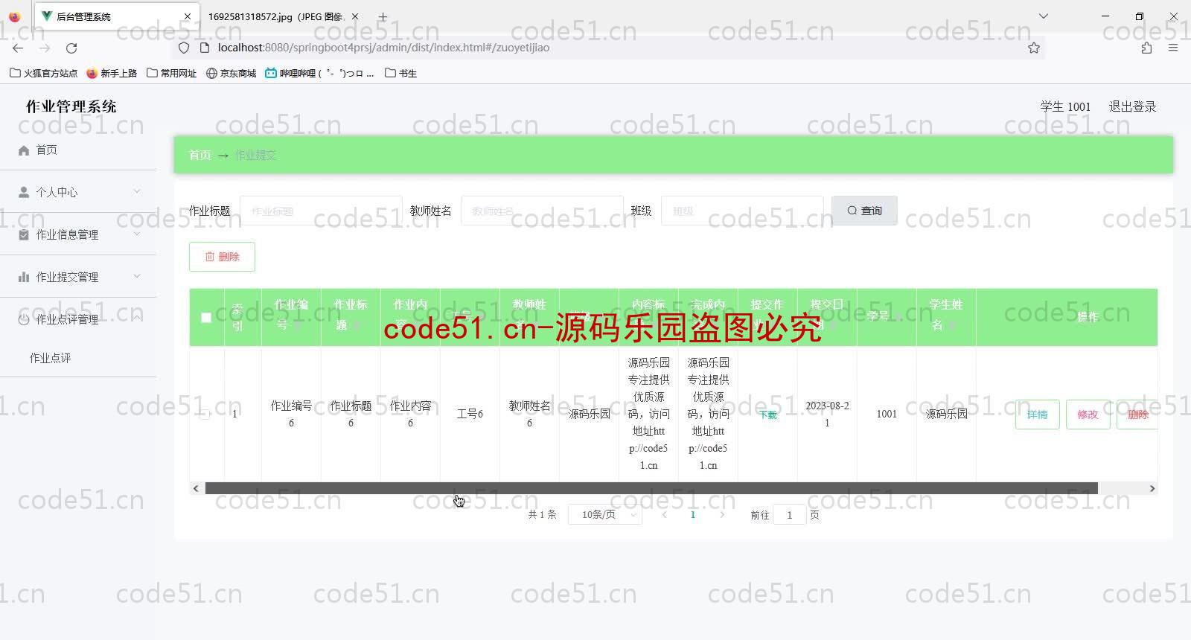Screen dimensions: 1191x640
Task: Open the 10条/页 page size dropdown
Action: tap(604, 514)
